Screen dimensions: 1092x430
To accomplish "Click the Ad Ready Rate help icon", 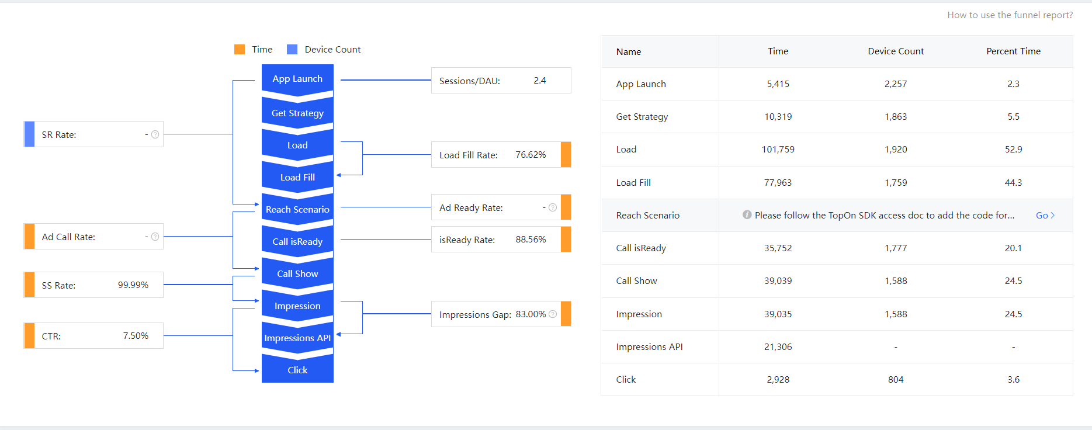I will [553, 207].
